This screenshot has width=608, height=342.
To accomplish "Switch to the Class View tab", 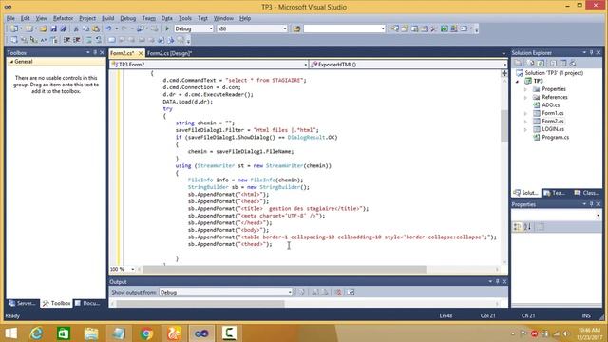I will tap(587, 193).
